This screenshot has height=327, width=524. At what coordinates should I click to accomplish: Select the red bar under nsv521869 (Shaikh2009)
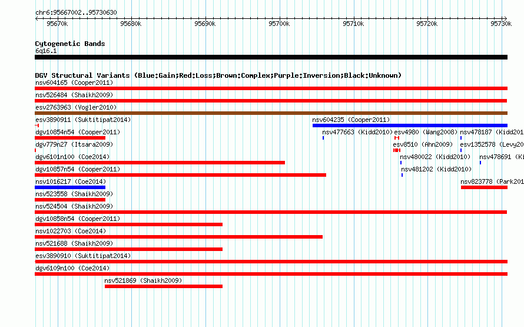coord(164,286)
